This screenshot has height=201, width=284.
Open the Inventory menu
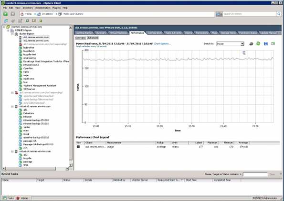tap(28, 8)
